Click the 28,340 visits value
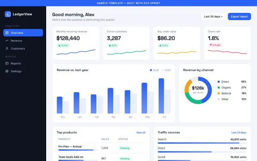This screenshot has height=161, width=257. click(x=238, y=148)
